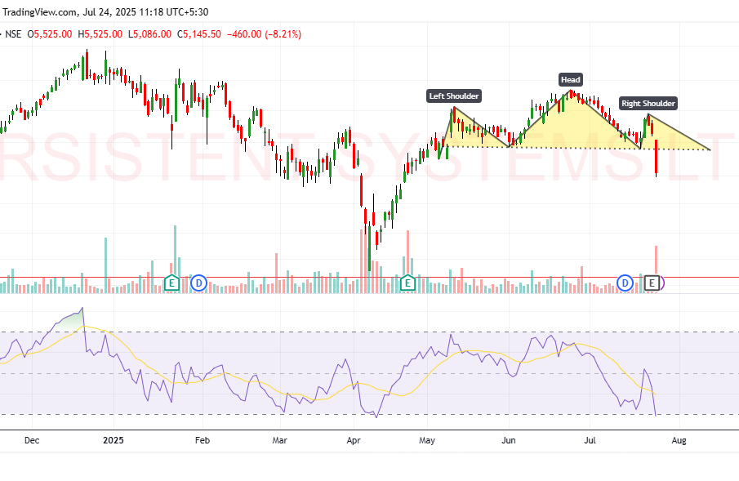Click the first green earnings E marker
739x481 pixels.
[171, 283]
